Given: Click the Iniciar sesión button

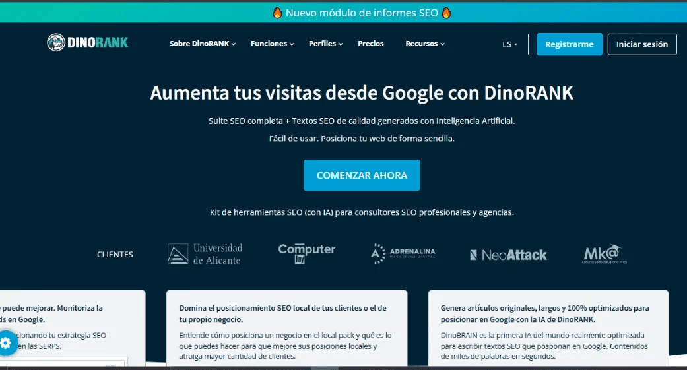Looking at the screenshot, I should [642, 44].
